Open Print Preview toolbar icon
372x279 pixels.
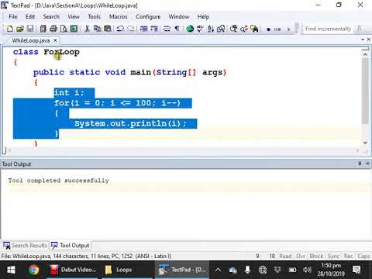click(x=64, y=29)
